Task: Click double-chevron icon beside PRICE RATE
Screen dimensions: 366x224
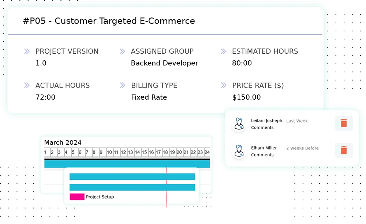Action: tap(223, 85)
